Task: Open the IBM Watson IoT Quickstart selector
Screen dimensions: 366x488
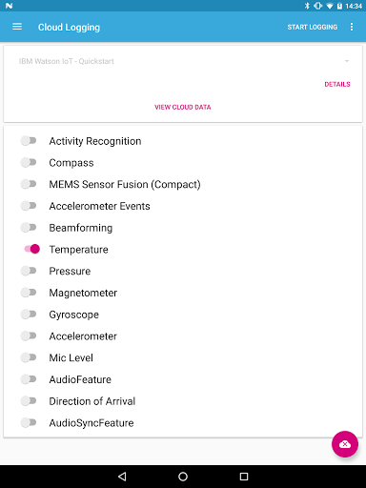Action: tap(183, 61)
